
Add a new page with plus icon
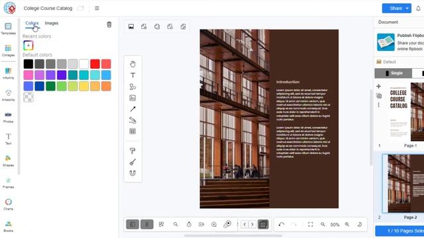(378, 87)
